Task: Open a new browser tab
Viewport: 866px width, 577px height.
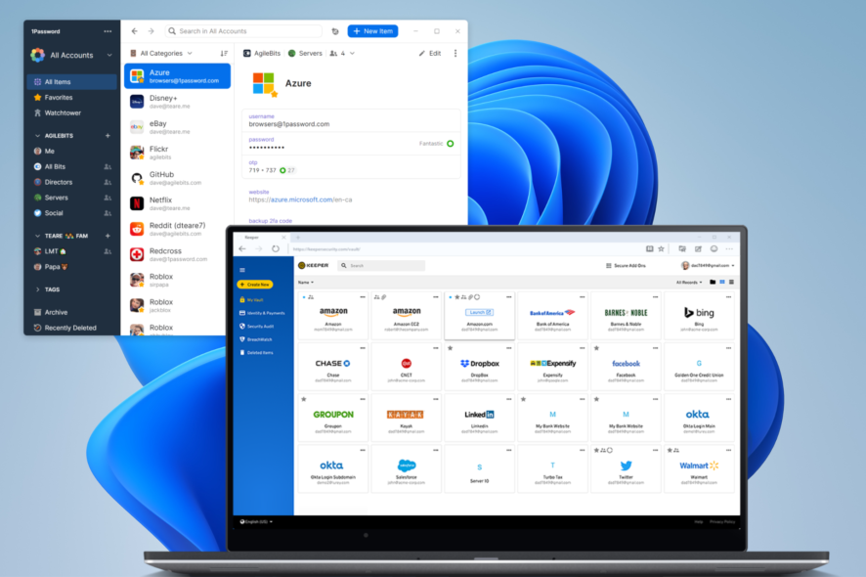Action: point(297,238)
